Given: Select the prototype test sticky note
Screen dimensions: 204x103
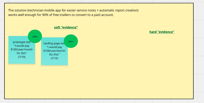Looking at the screenshot, I should [22, 50].
